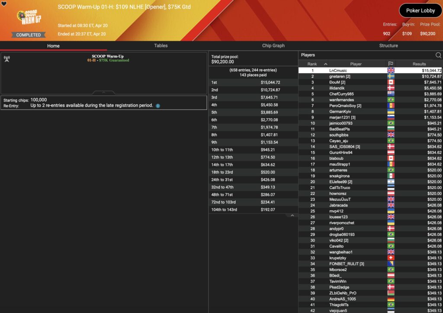Image resolution: width=443 pixels, height=313 pixels.
Task: Click the Entries 902 value
Action: [x=386, y=34]
